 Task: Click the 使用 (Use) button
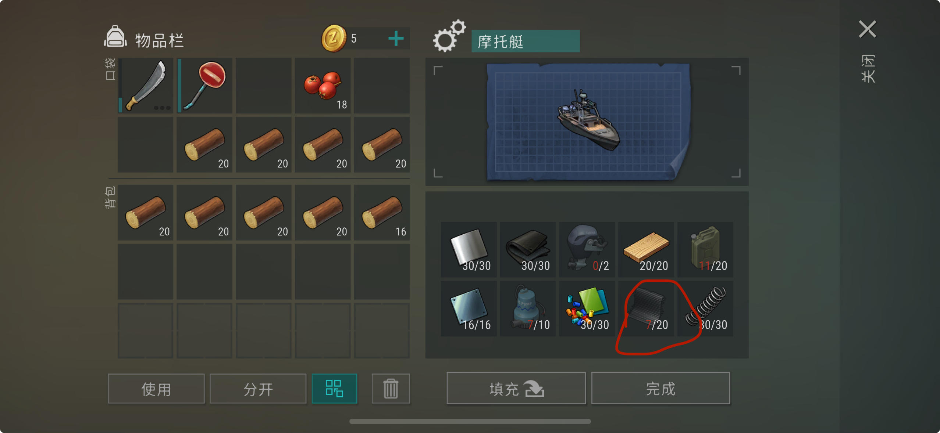pyautogui.click(x=156, y=389)
